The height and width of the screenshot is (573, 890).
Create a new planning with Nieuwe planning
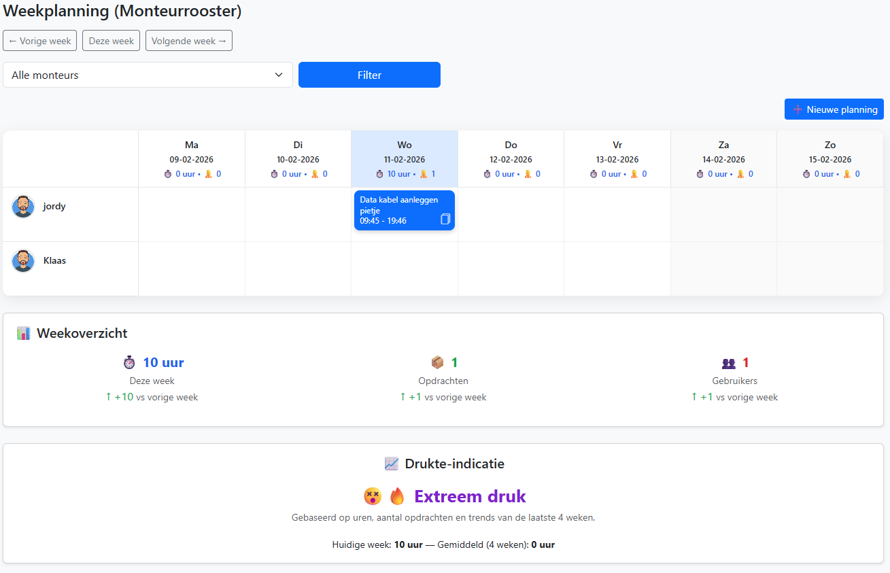coord(834,109)
